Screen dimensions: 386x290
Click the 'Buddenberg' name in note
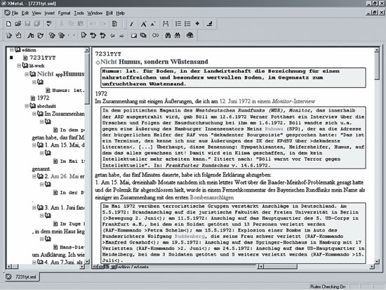pyautogui.click(x=189, y=236)
